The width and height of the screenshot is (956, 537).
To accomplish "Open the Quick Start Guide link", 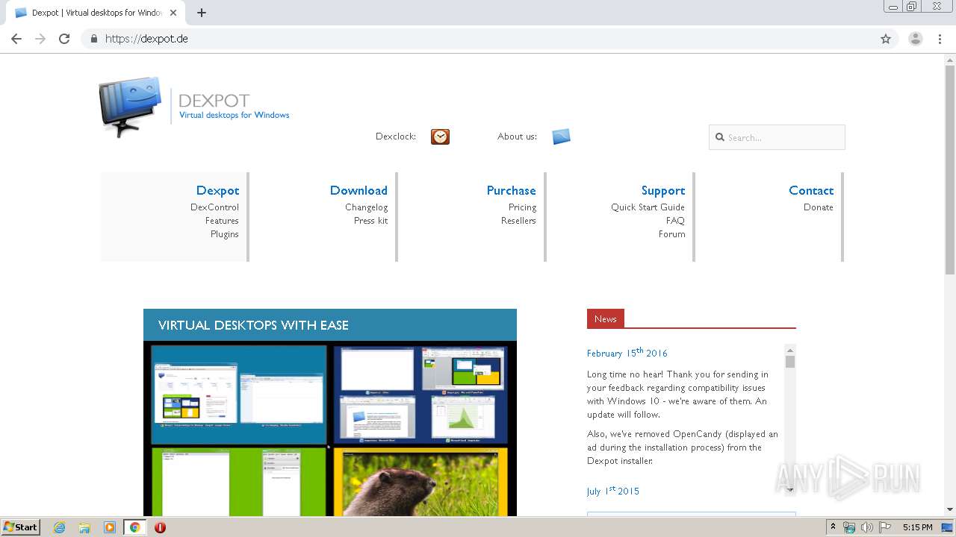I will (x=648, y=207).
